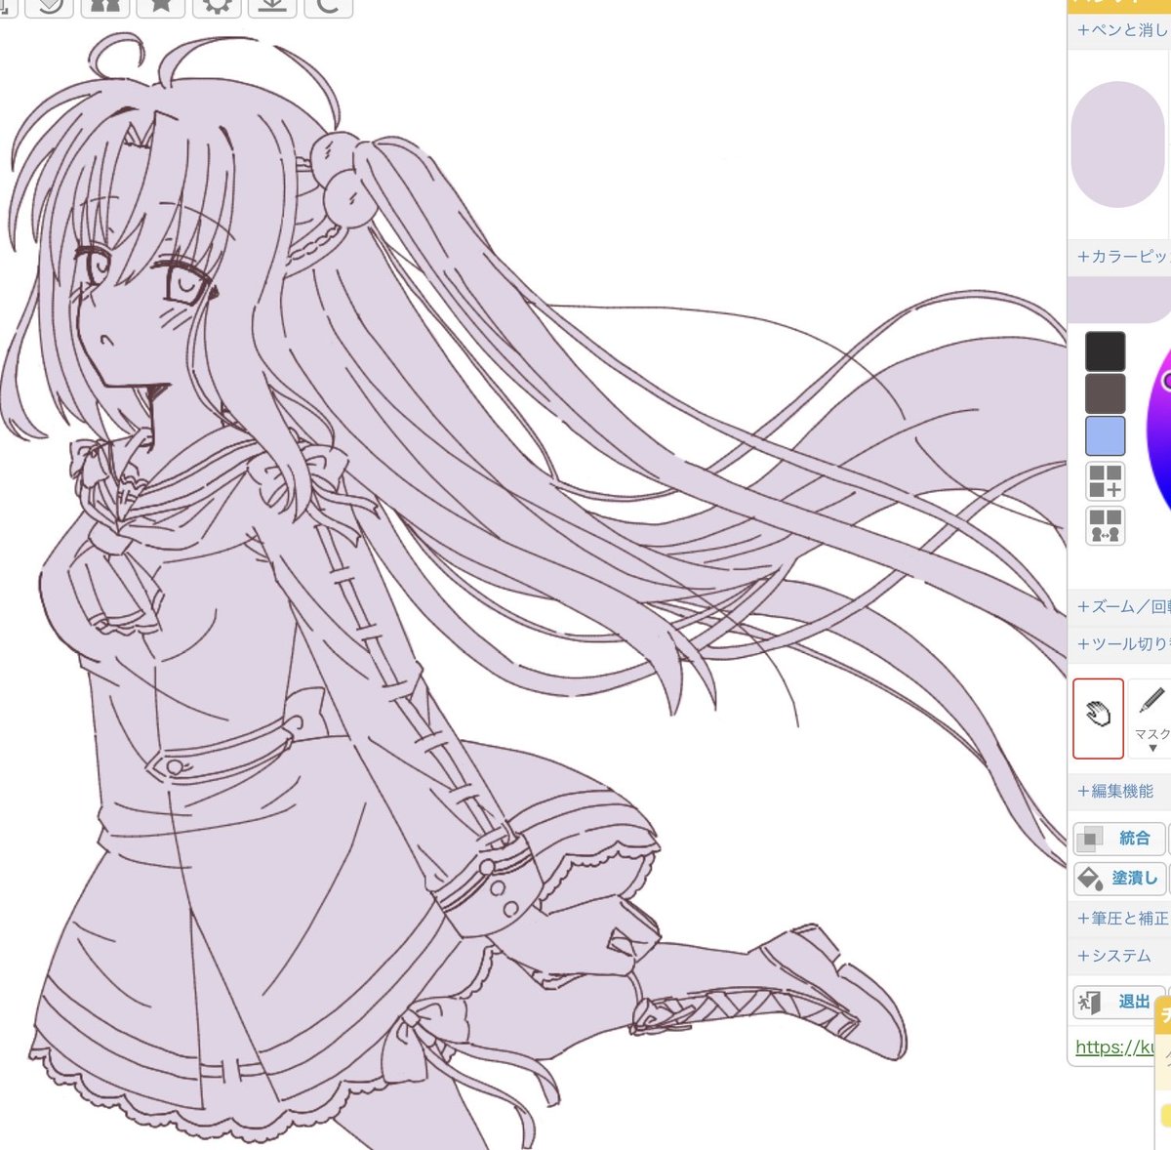Click the download arrow icon in toolbar
The height and width of the screenshot is (1150, 1171).
point(272,6)
